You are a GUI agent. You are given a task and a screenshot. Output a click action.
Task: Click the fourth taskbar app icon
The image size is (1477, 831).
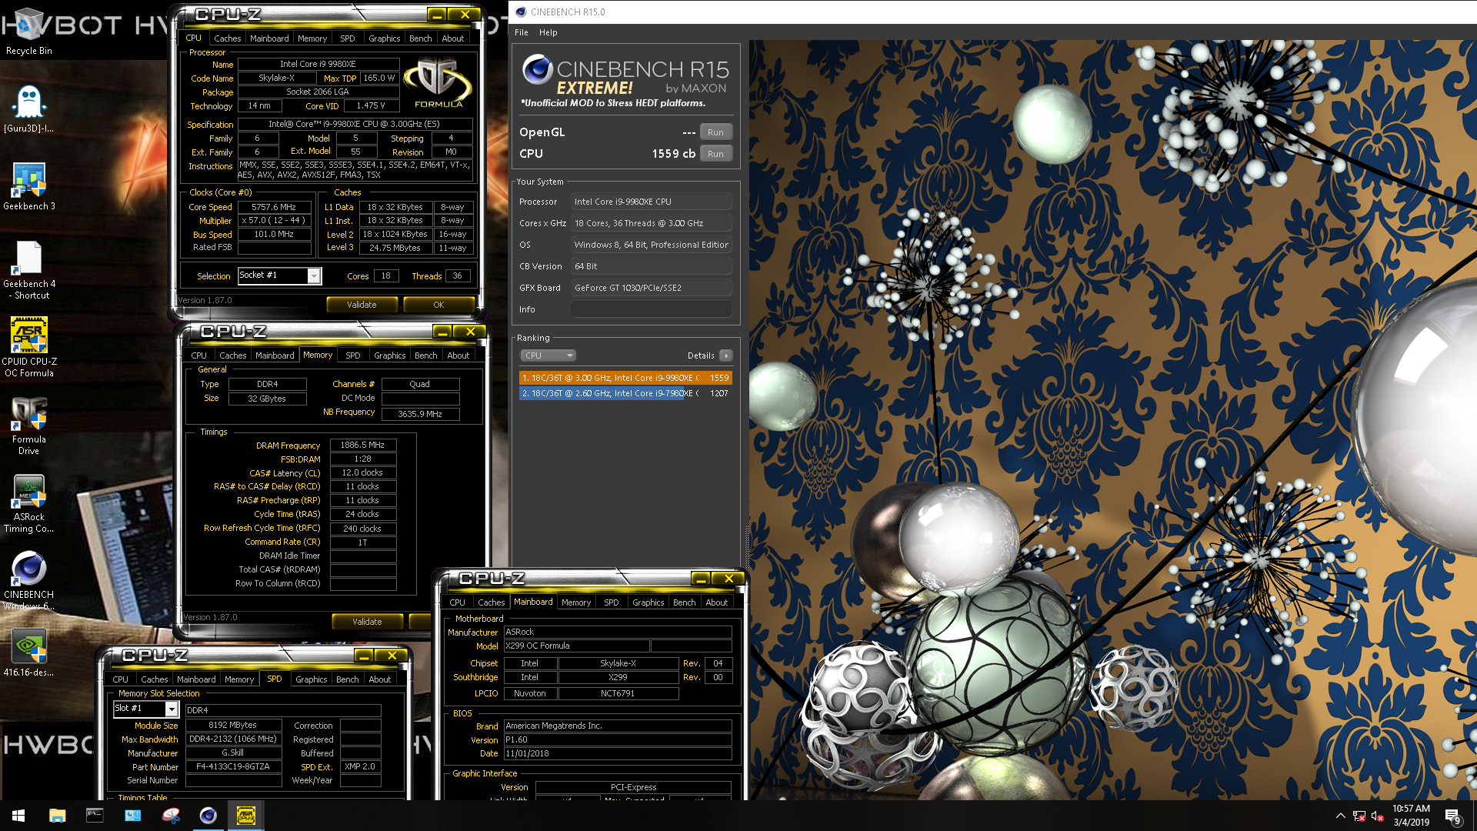click(x=132, y=816)
